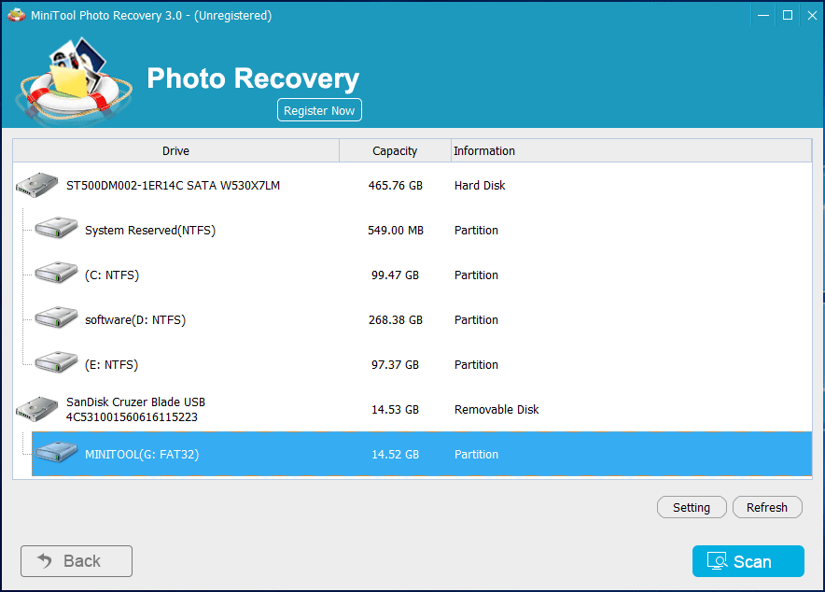Click the System Reserved partition drive icon

coord(56,230)
